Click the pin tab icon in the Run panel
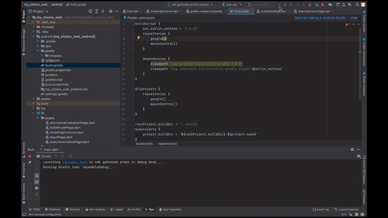Viewport: 388px width, 218px height. (x=30, y=162)
